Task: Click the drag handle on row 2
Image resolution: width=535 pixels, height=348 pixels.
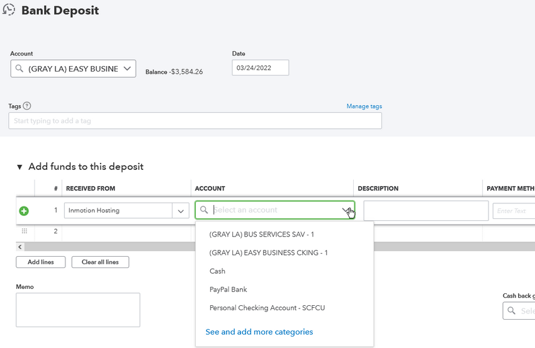Action: tap(24, 232)
